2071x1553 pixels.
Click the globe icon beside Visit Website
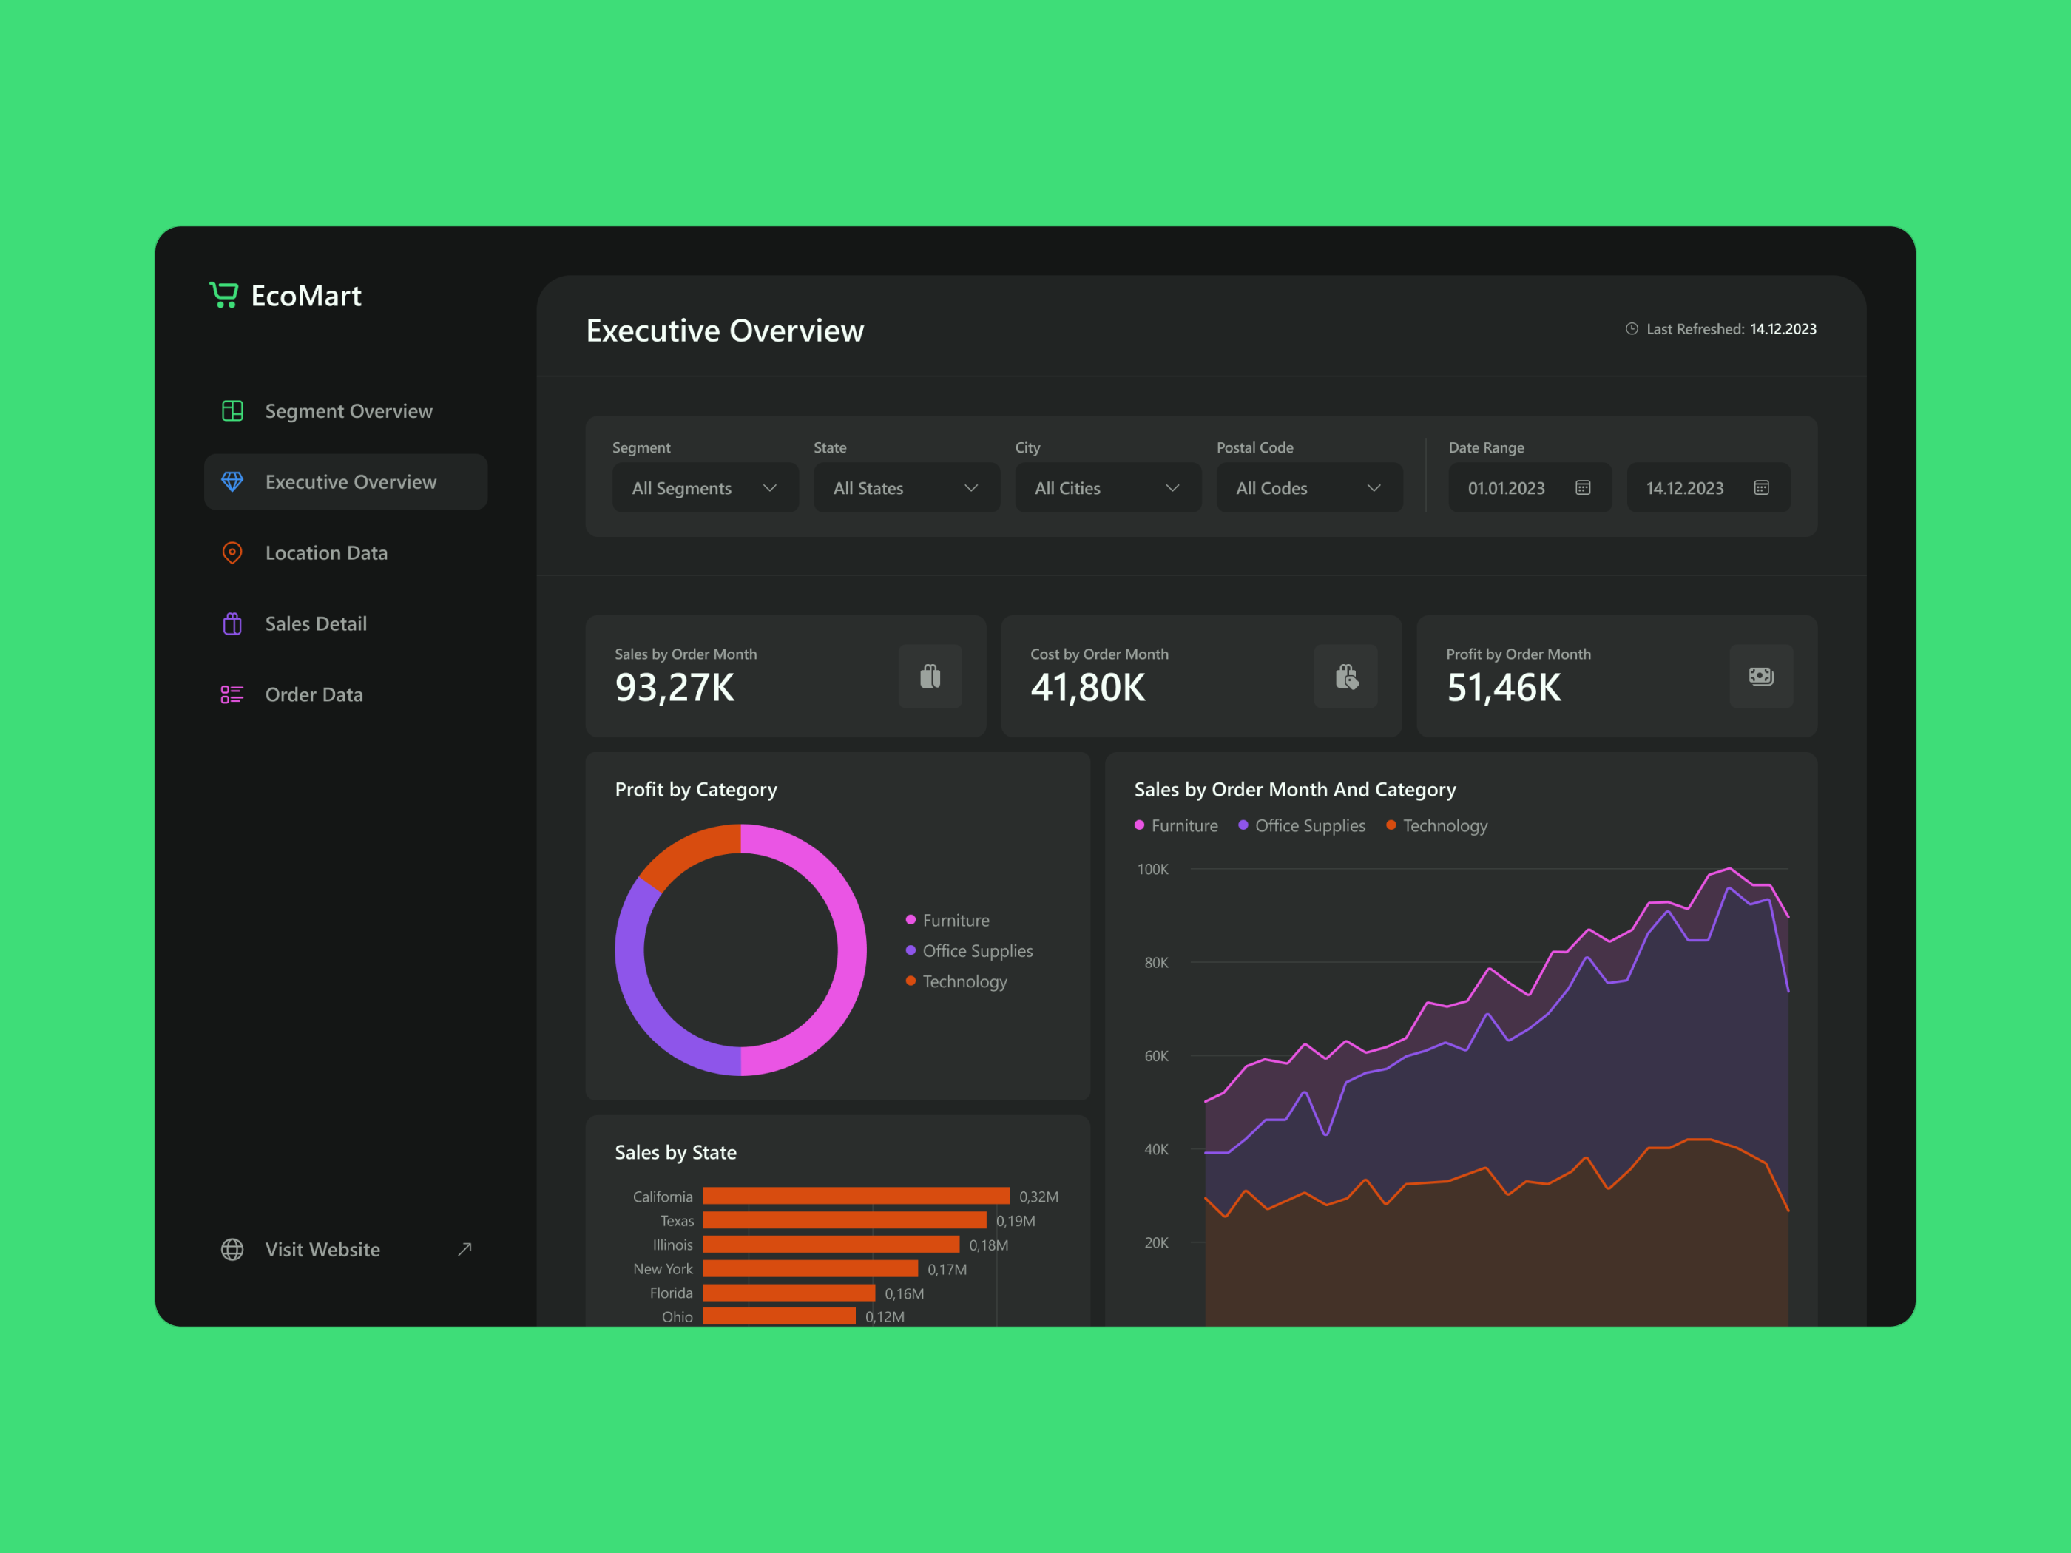click(232, 1249)
